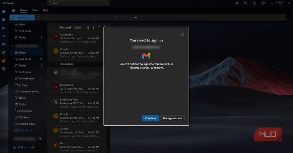This screenshot has width=293, height=153.
Task: Open Search Folders
Action: pos(27,124)
